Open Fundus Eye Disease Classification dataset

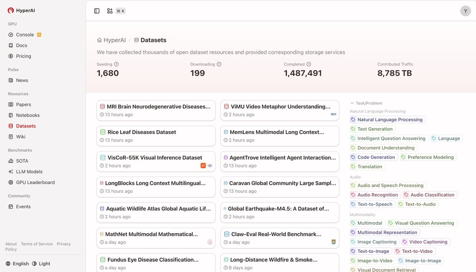[156, 262]
